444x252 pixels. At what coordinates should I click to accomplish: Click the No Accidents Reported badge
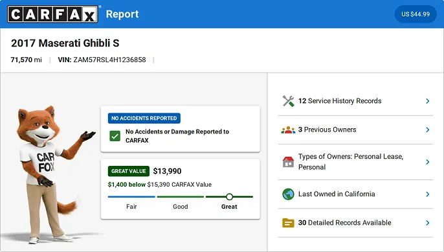coord(144,118)
